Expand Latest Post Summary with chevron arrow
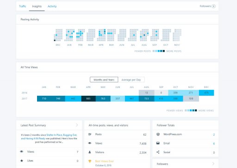Screen dimensions: 237x168 [x=77, y=125]
